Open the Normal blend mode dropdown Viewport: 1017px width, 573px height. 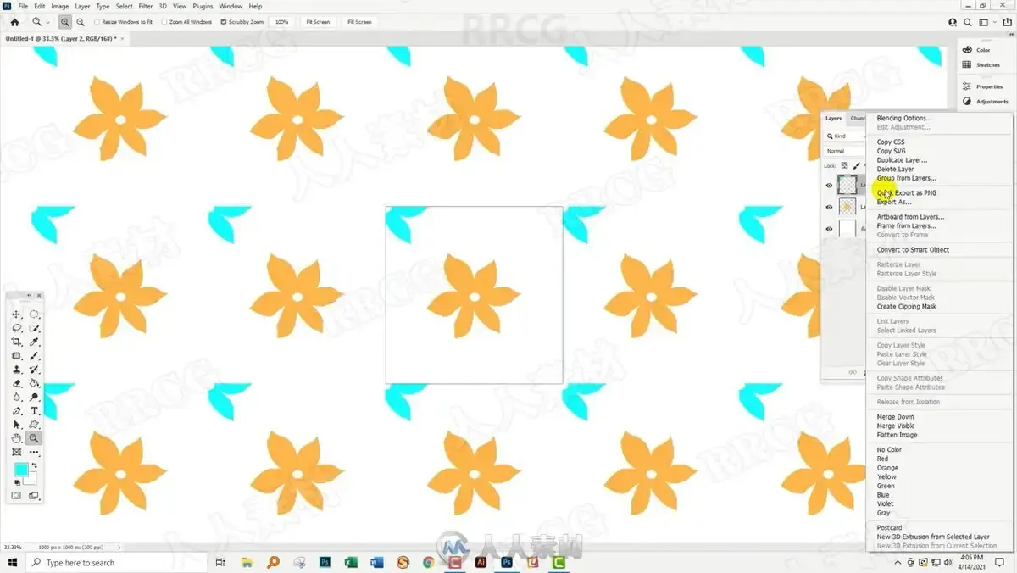point(846,151)
